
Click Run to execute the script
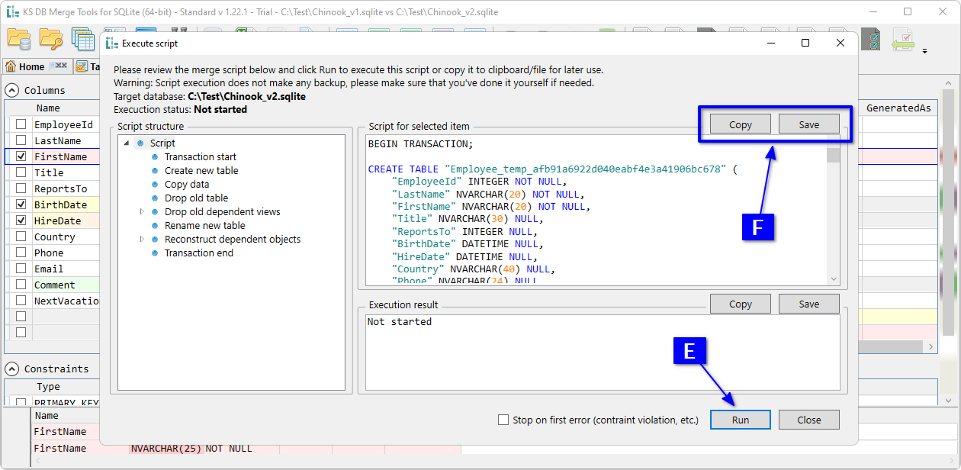tap(740, 420)
